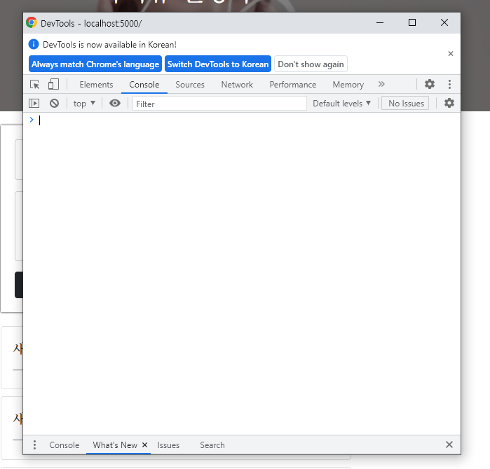Open the Issues drawer tab
The height and width of the screenshot is (469, 490).
[x=168, y=445]
